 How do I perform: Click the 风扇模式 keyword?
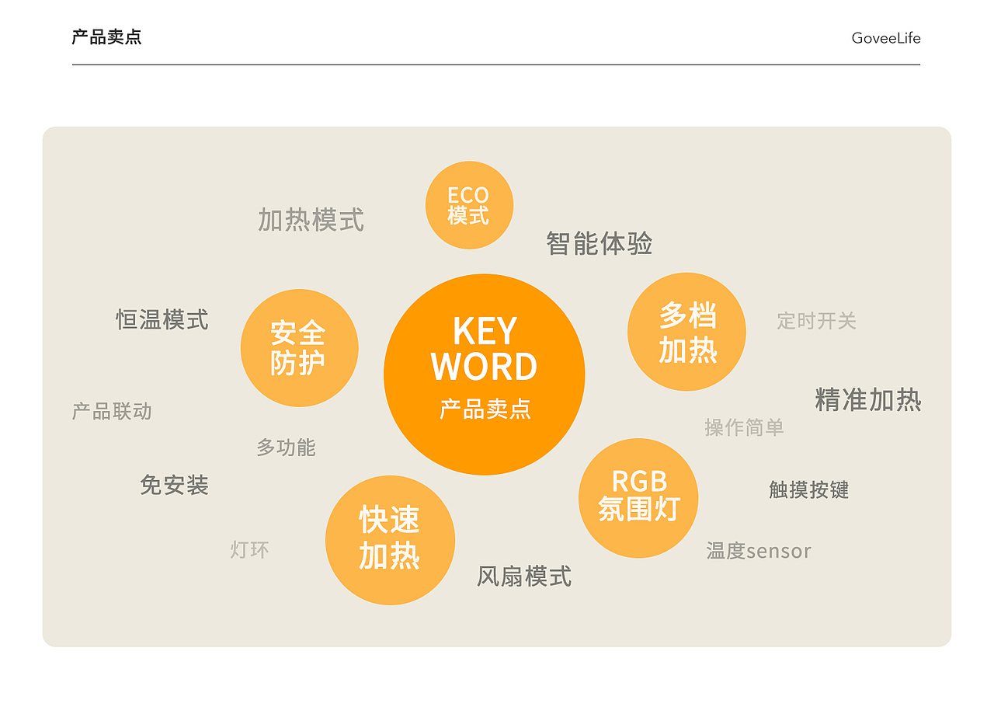524,576
